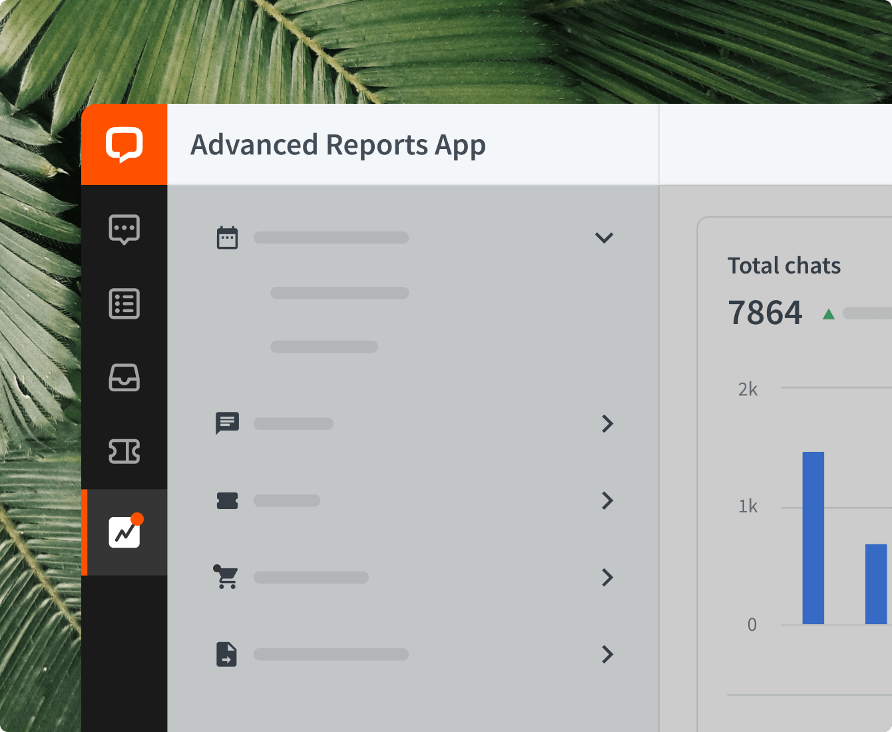Select second sub-item under calendar section
Screen dimensions: 892x732
point(324,347)
